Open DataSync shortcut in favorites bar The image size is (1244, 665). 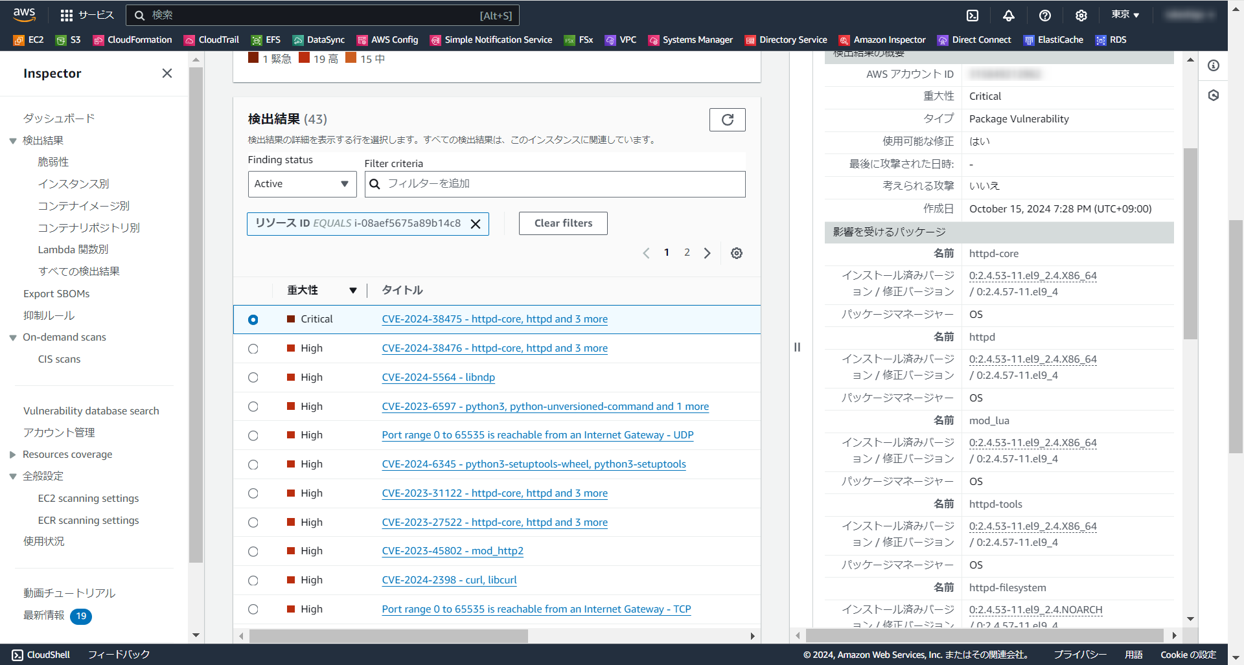[x=319, y=39]
